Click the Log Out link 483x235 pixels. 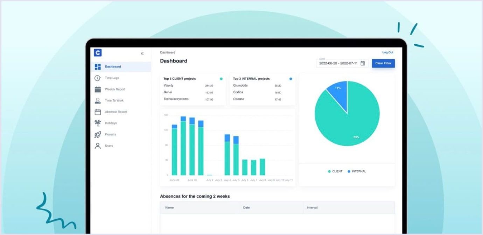point(387,52)
